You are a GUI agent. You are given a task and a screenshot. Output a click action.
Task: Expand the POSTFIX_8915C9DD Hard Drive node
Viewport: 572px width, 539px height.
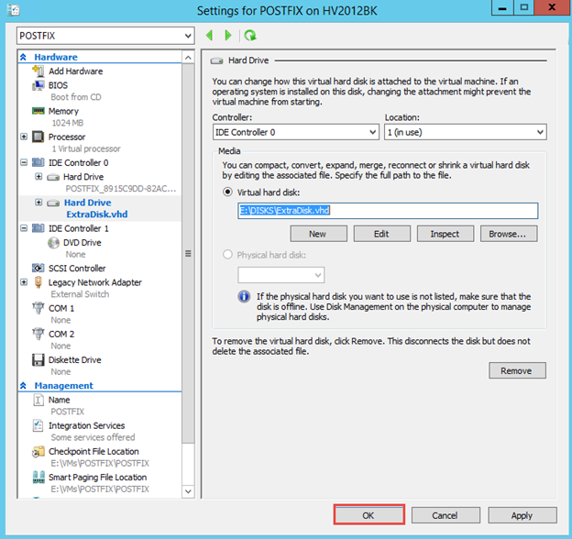click(38, 177)
